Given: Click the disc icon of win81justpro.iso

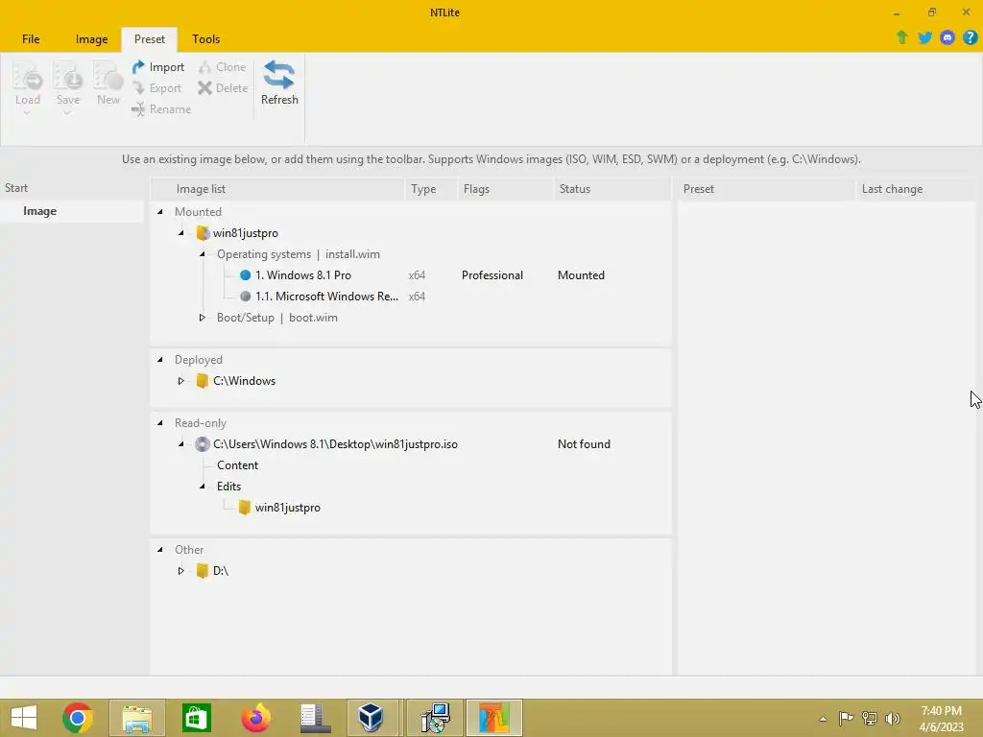Looking at the screenshot, I should (x=202, y=444).
